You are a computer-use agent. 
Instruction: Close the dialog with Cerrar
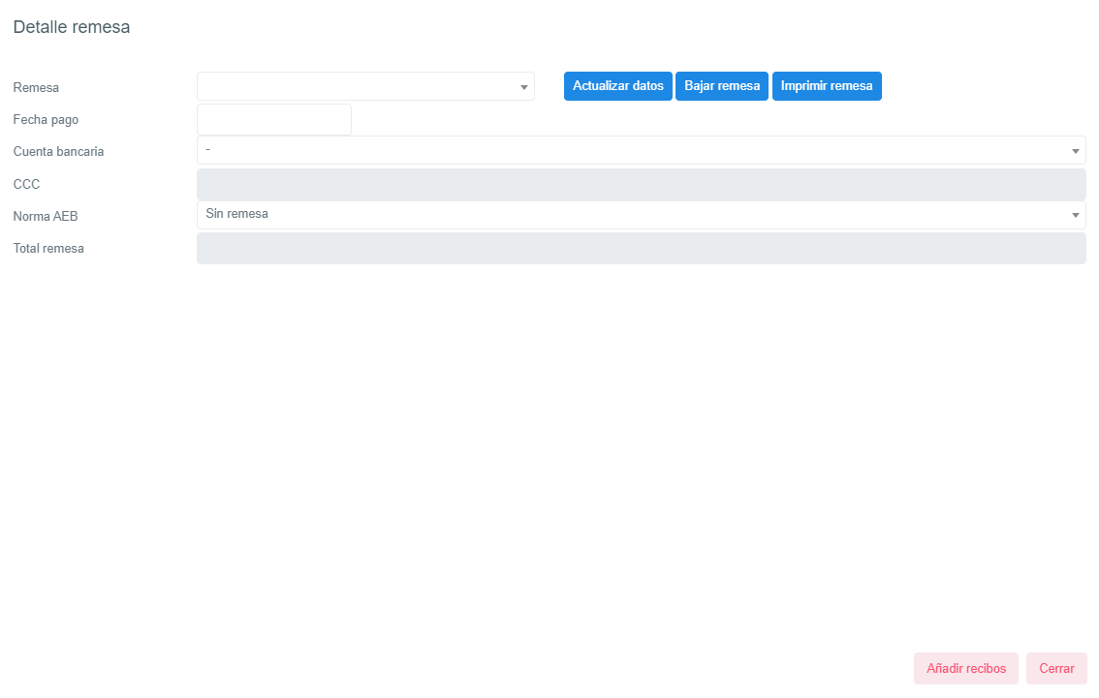coord(1056,668)
